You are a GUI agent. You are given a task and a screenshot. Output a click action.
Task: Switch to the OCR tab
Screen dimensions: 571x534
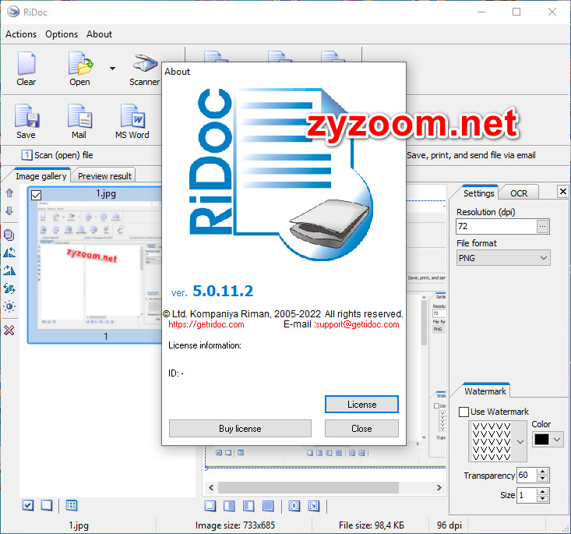[x=519, y=193]
